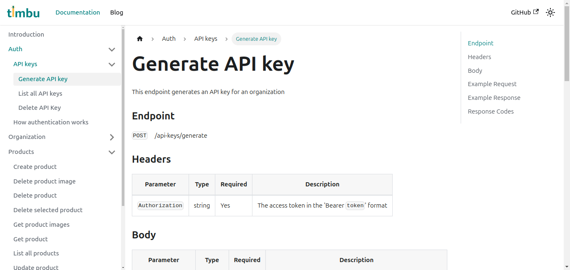
Task: Open the Create product page
Action: (x=35, y=167)
